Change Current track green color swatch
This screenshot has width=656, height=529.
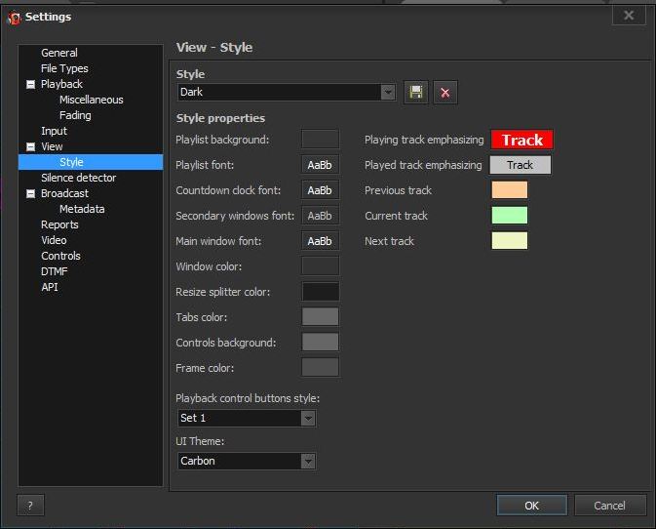509,216
